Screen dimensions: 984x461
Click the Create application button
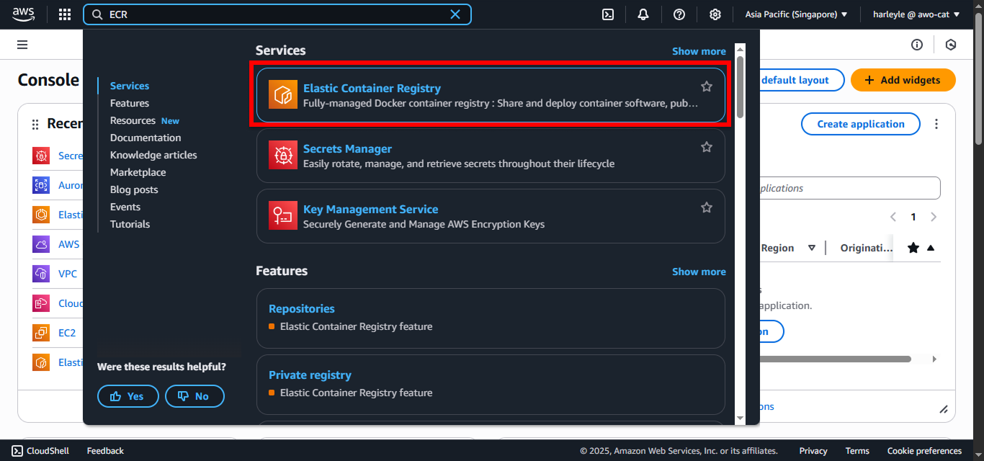point(861,124)
